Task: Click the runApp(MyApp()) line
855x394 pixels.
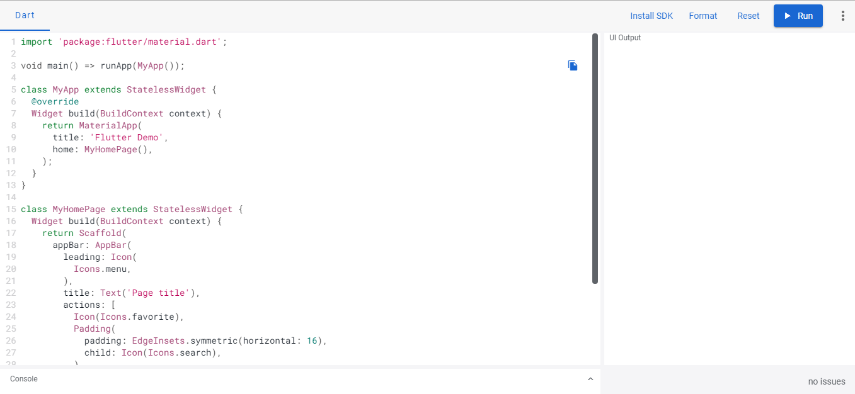Action: pyautogui.click(x=103, y=65)
